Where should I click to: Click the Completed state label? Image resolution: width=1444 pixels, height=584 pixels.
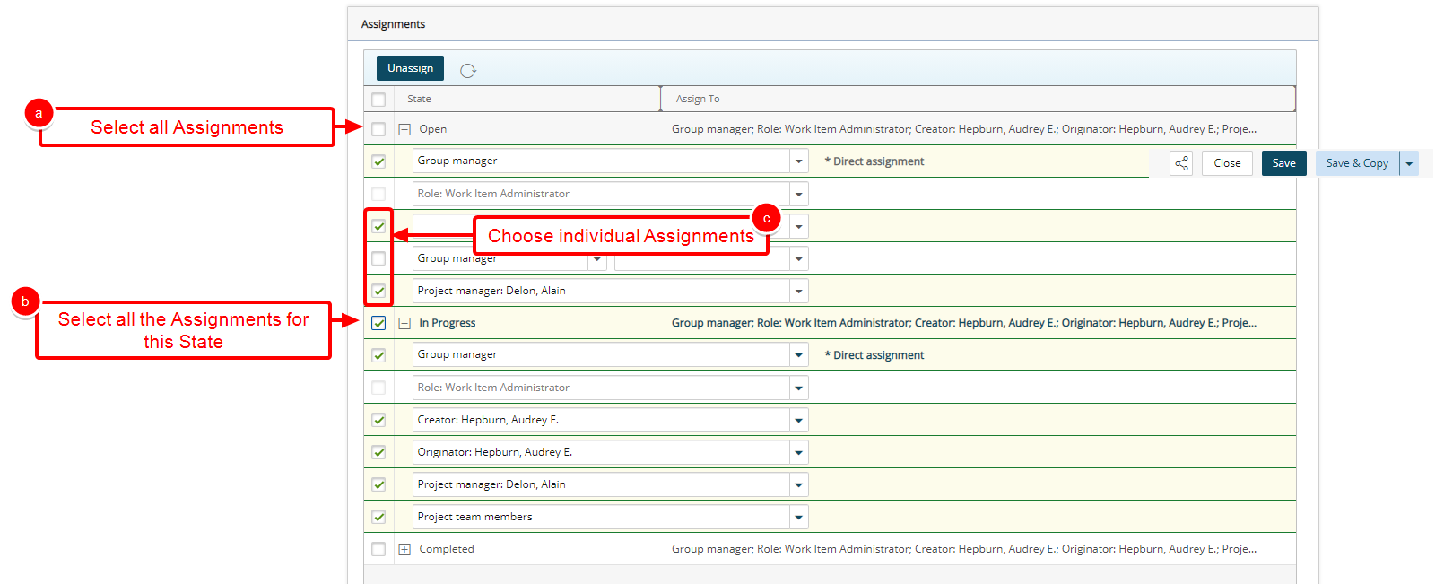pos(446,549)
